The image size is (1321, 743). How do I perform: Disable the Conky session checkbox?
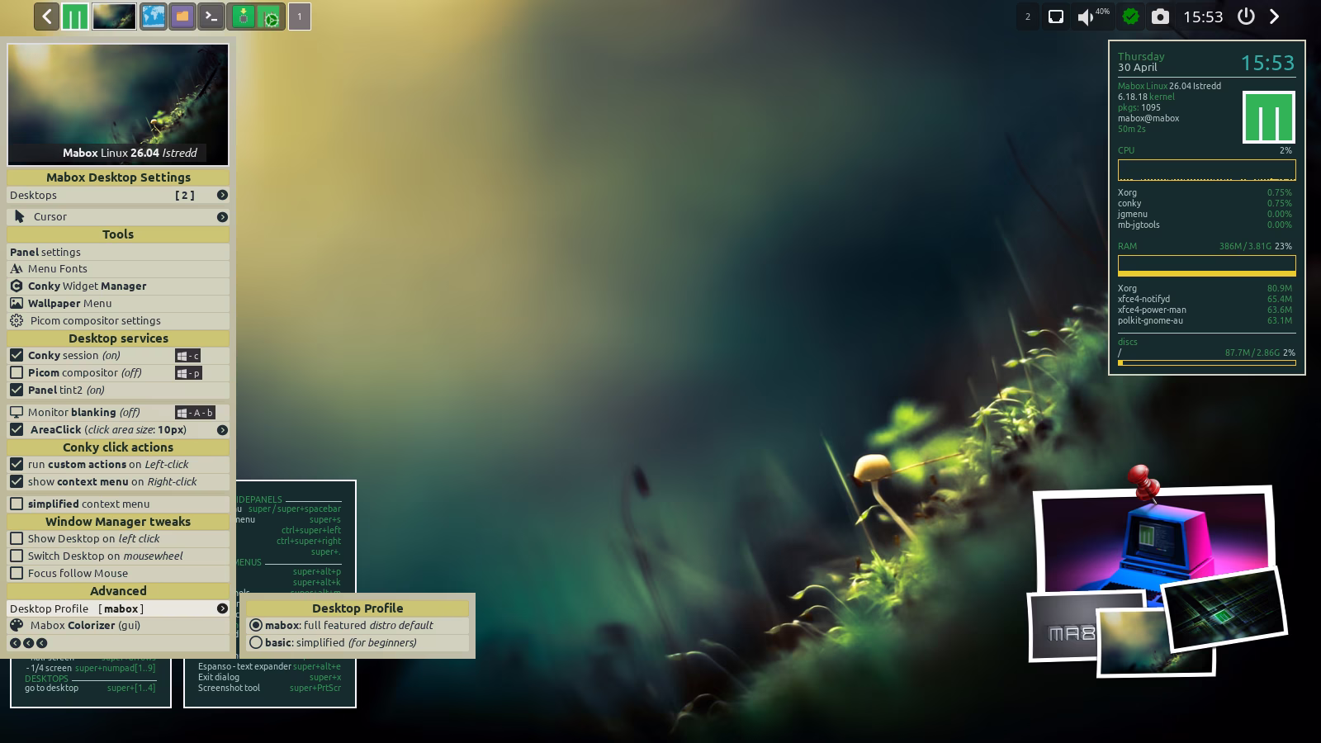[17, 355]
